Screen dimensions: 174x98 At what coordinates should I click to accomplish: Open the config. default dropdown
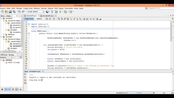[x=36, y=11]
